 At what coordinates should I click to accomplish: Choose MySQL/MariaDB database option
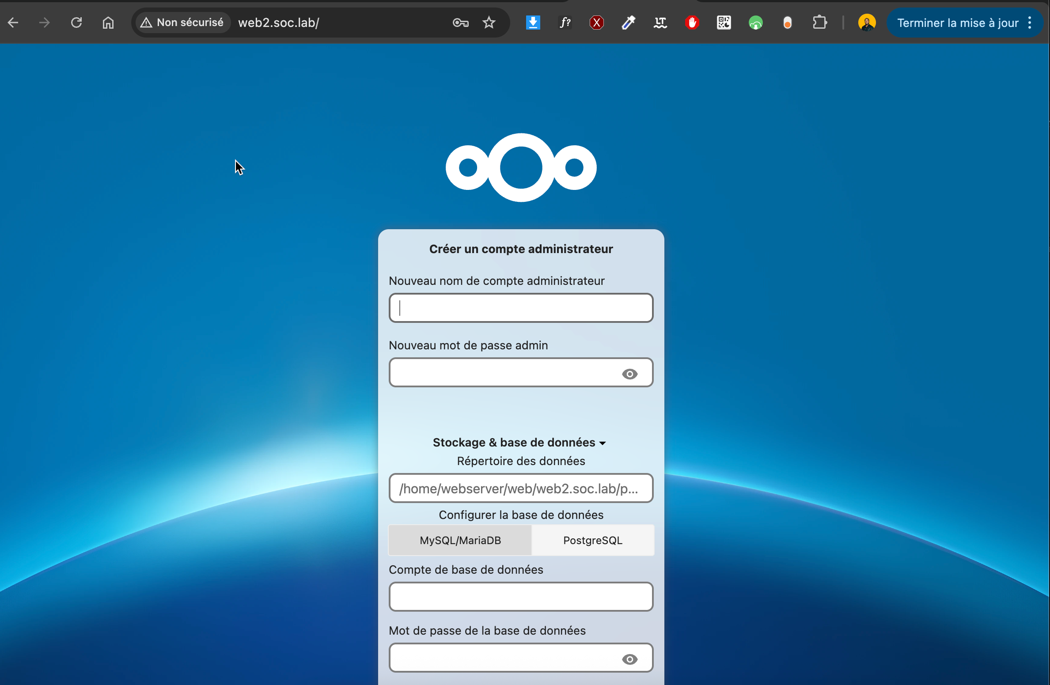pos(460,540)
